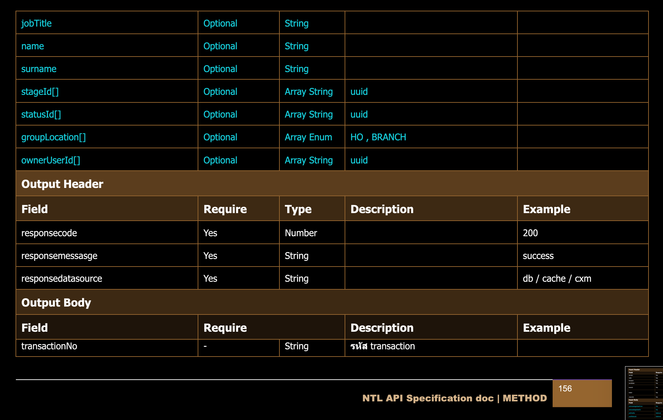This screenshot has height=420, width=663.
Task: Select the jobTitle field cell
Action: pyautogui.click(x=37, y=23)
